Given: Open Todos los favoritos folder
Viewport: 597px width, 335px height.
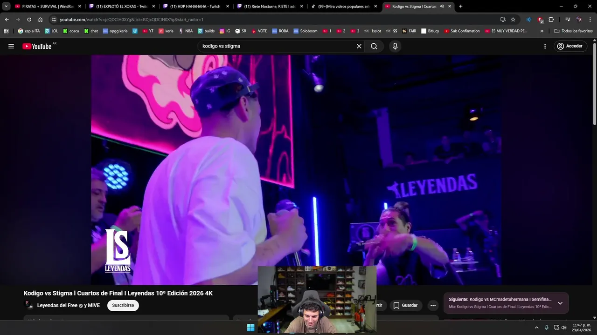Looking at the screenshot, I should click(574, 31).
